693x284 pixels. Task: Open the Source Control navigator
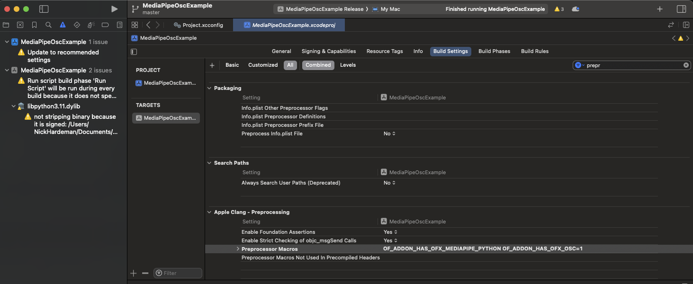[x=20, y=25]
